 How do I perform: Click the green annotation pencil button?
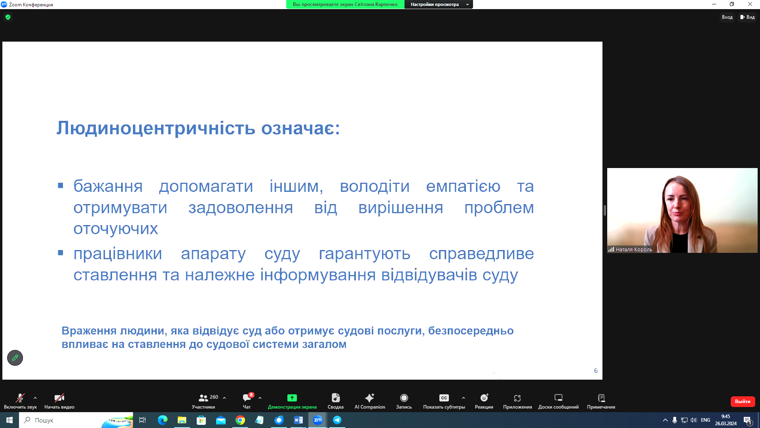point(15,358)
